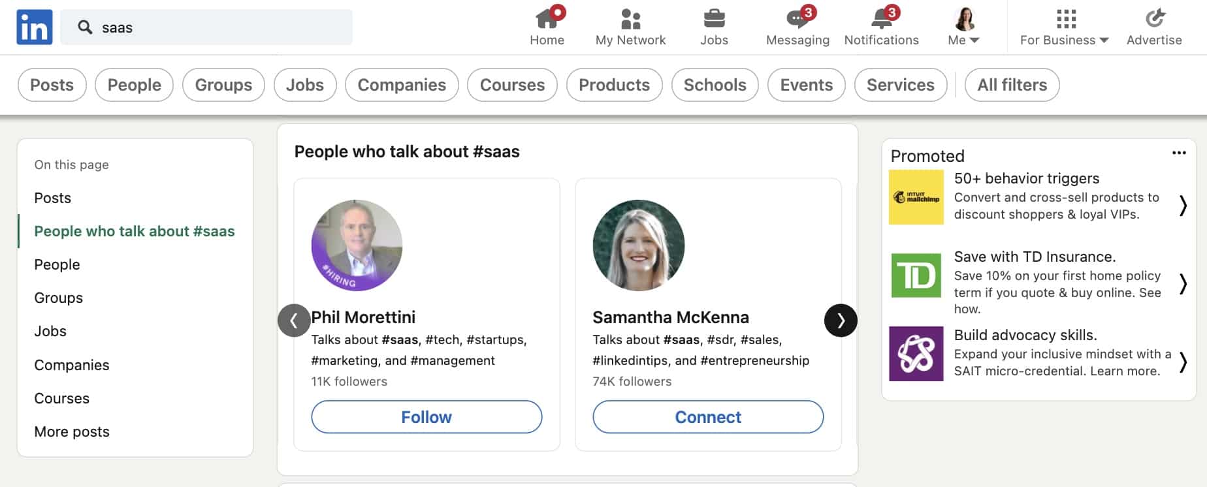Click the search magnifier icon

click(85, 27)
